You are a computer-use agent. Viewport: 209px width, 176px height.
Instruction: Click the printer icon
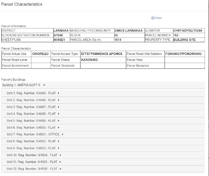(153, 18)
